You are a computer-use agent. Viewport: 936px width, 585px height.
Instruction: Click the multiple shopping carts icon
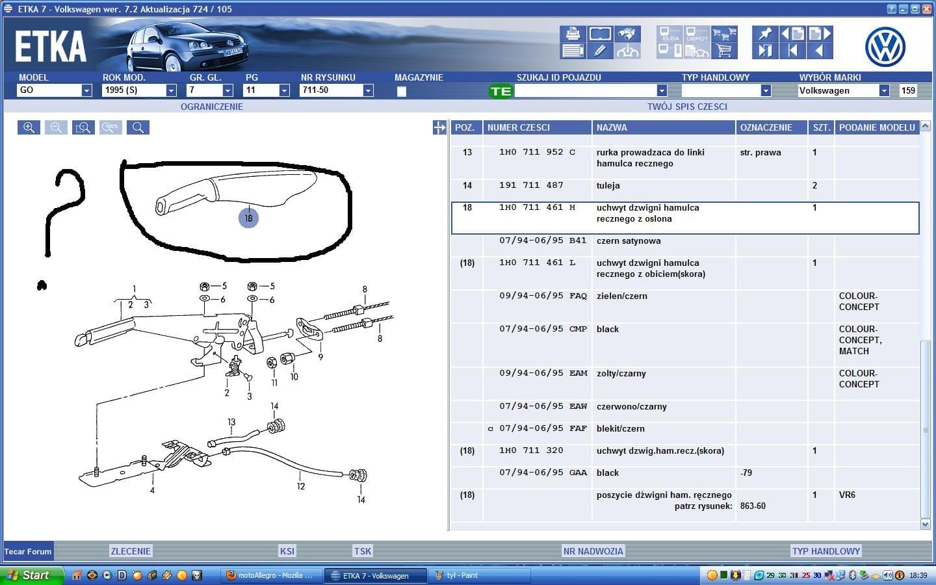pyautogui.click(x=724, y=34)
